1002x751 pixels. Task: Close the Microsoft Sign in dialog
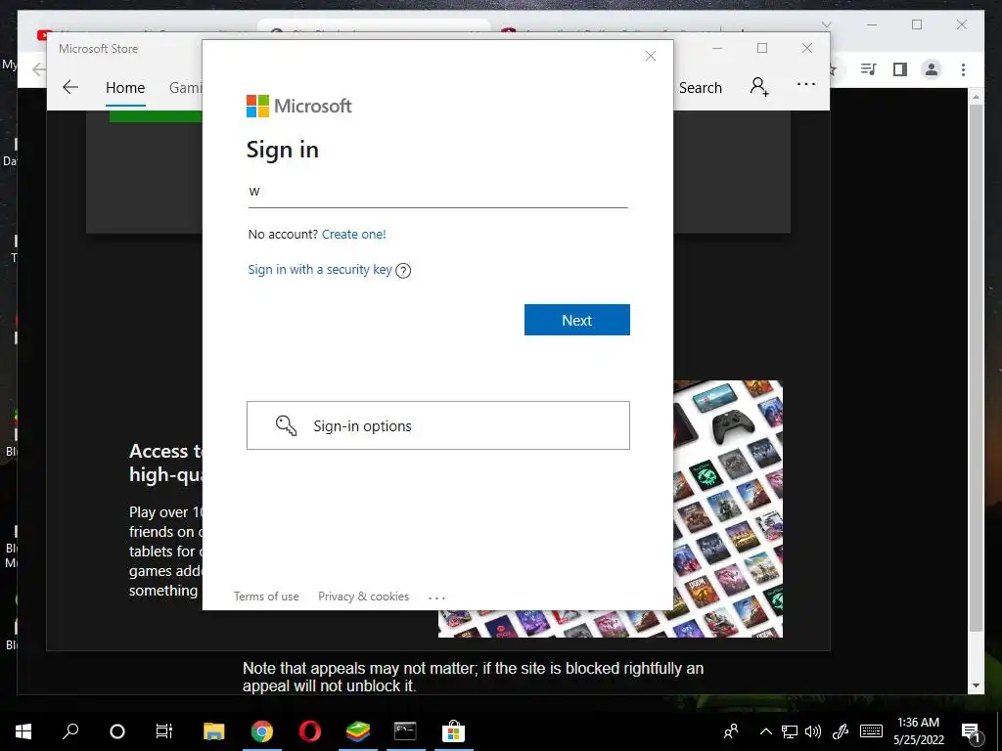point(651,56)
